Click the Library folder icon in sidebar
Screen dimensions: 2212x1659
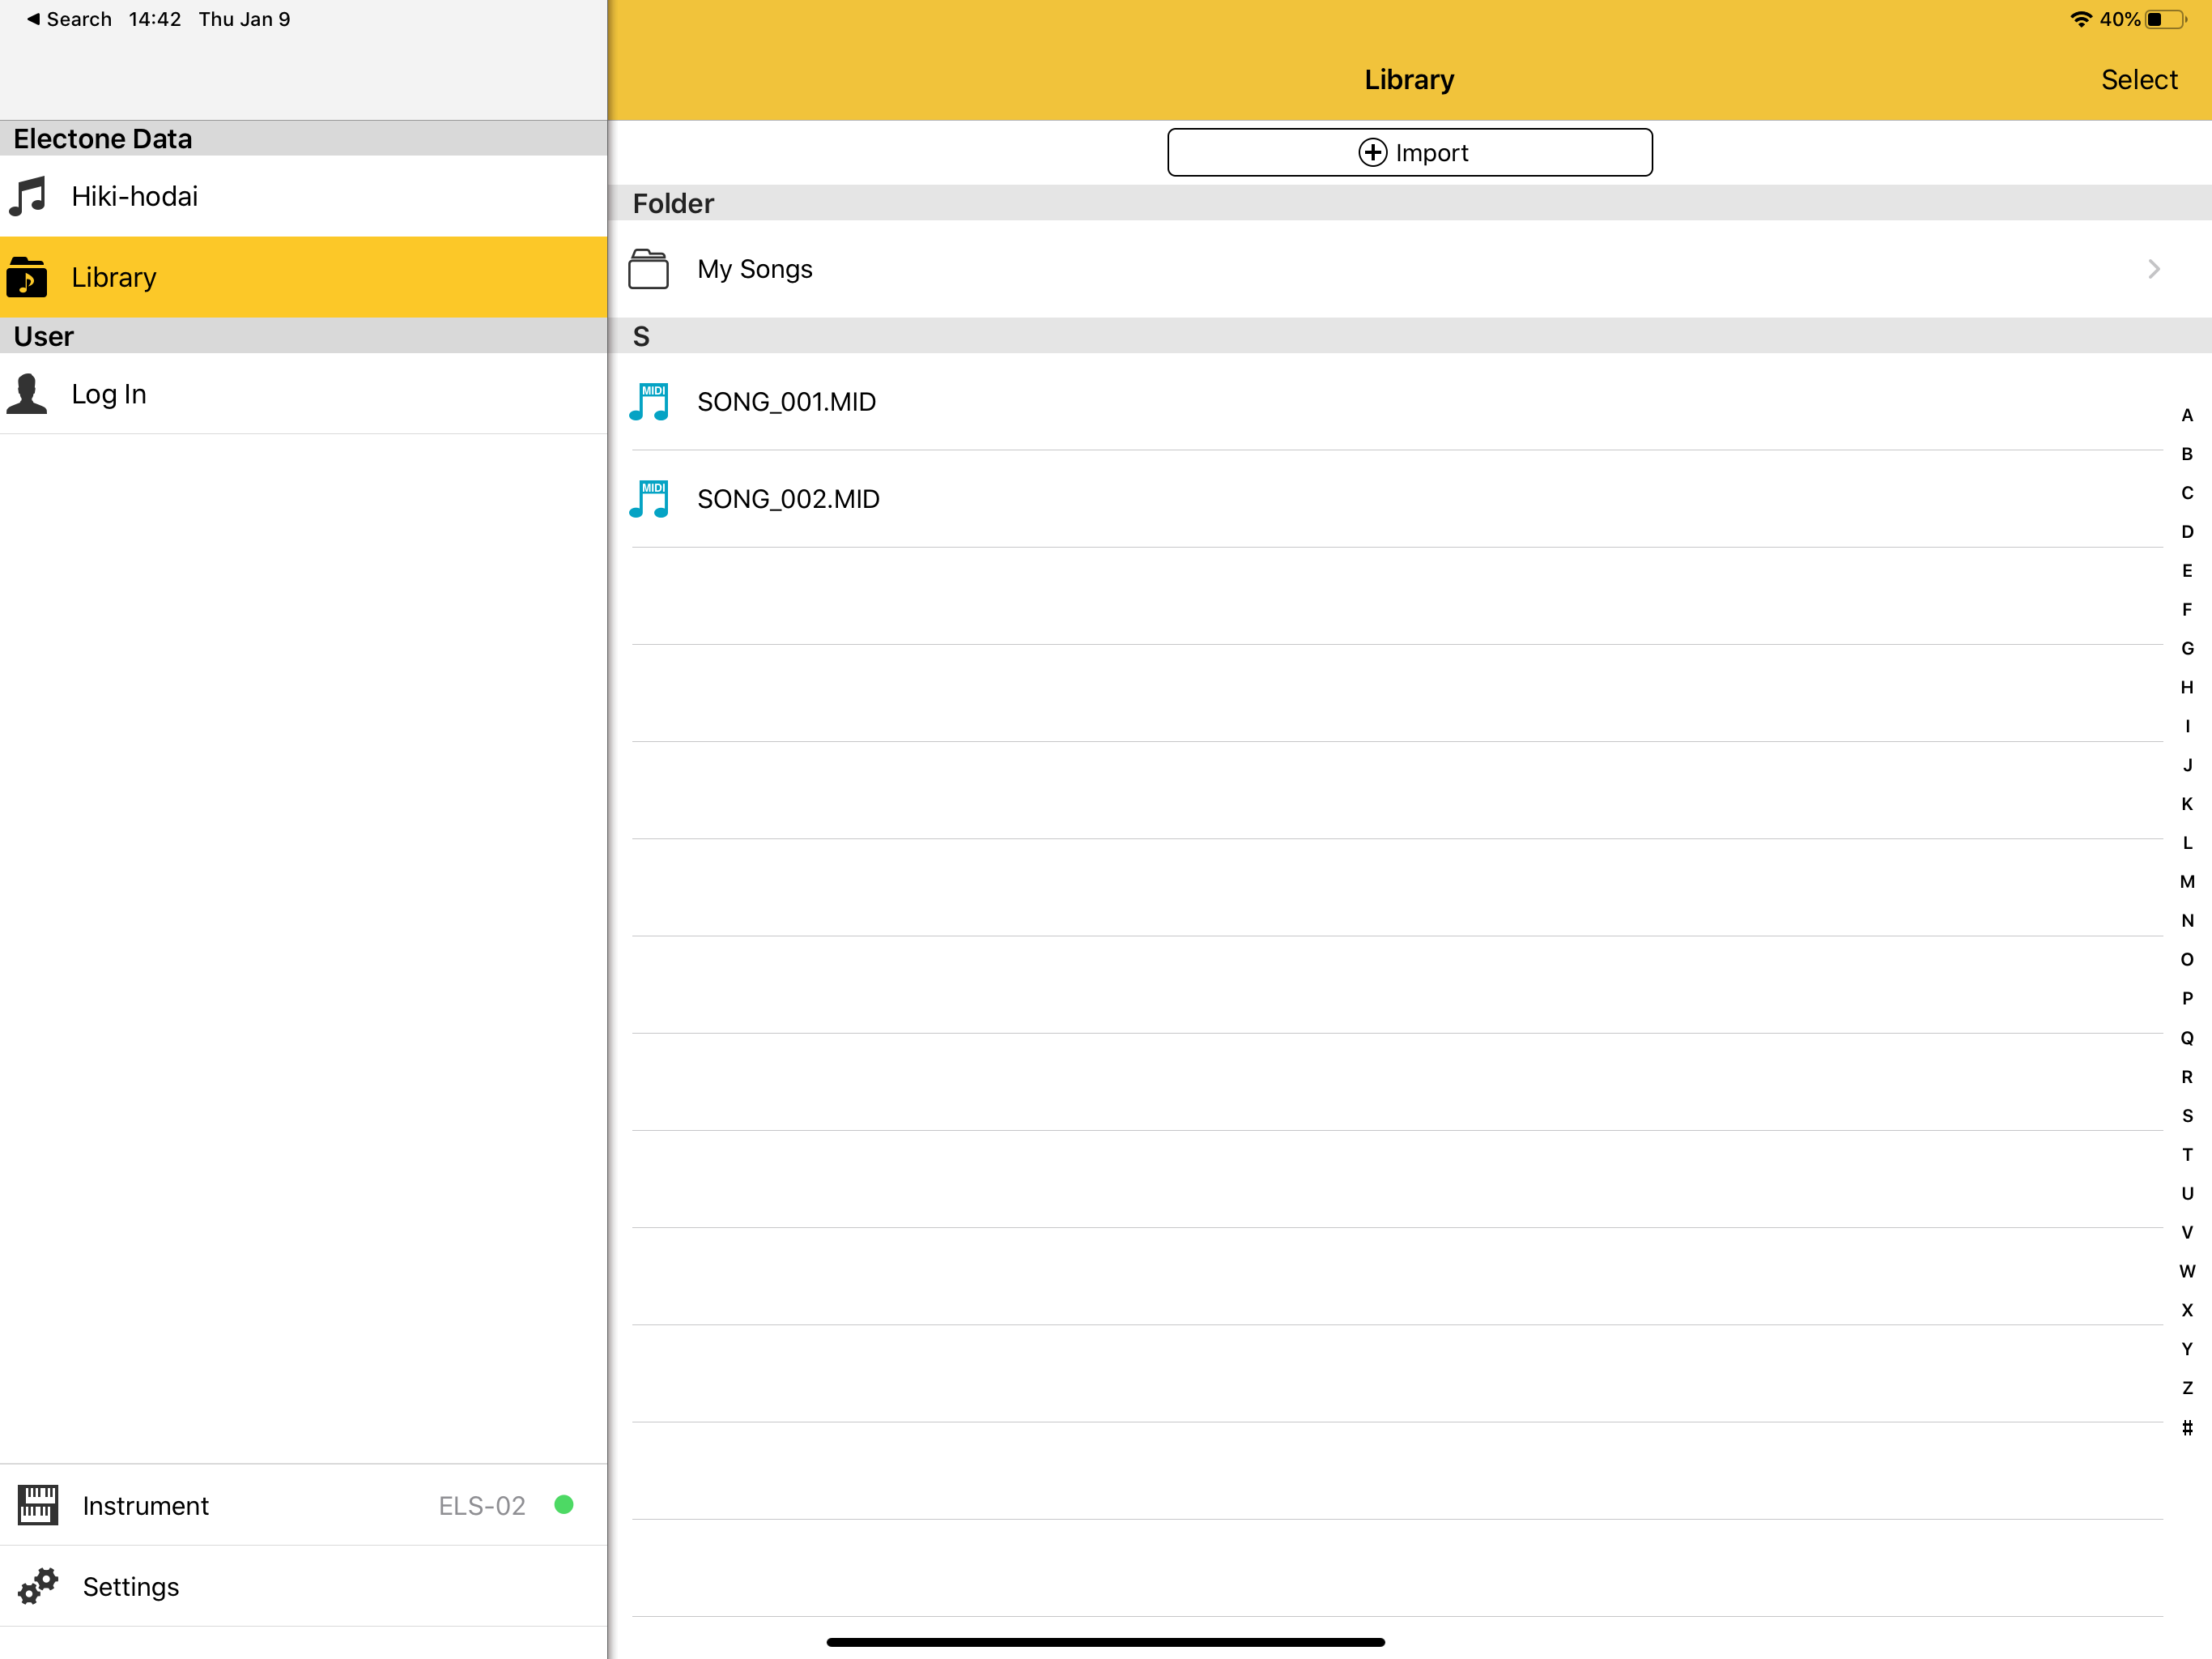[27, 277]
